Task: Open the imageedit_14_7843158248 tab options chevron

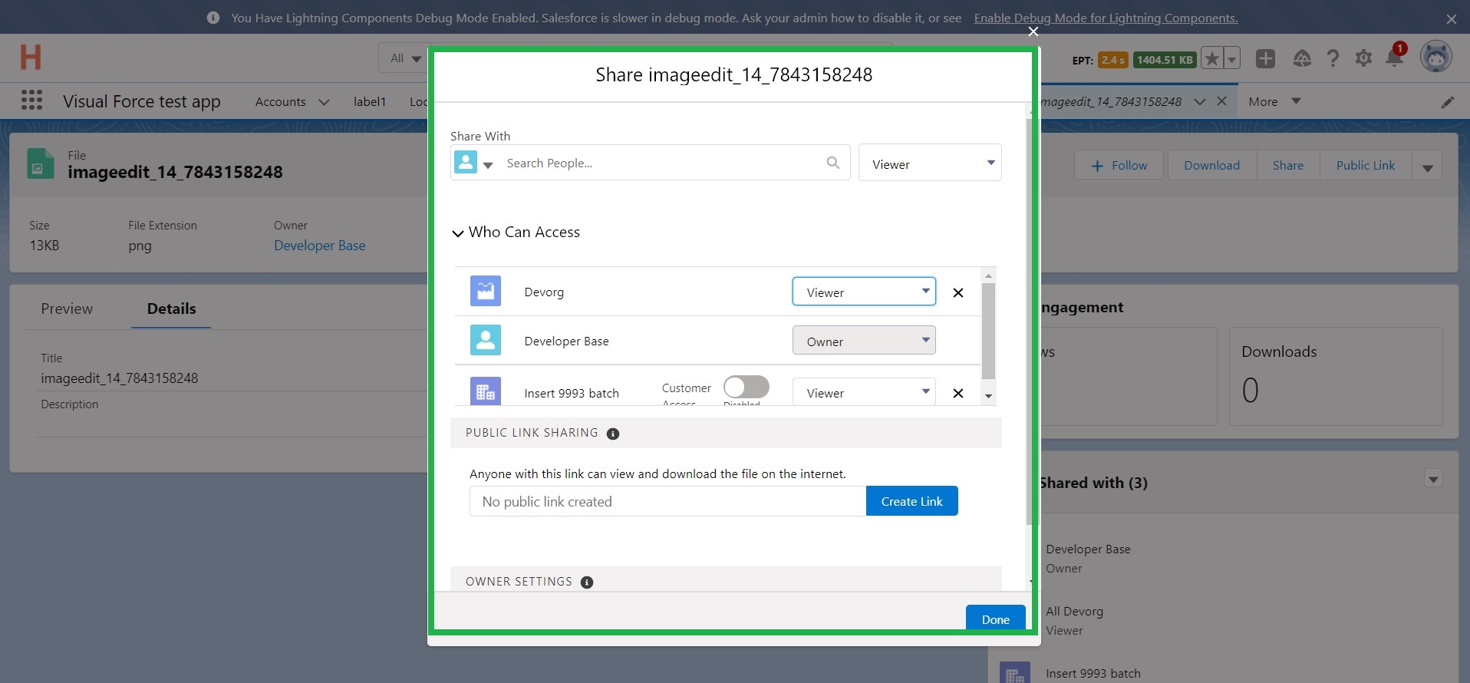Action: (1200, 101)
